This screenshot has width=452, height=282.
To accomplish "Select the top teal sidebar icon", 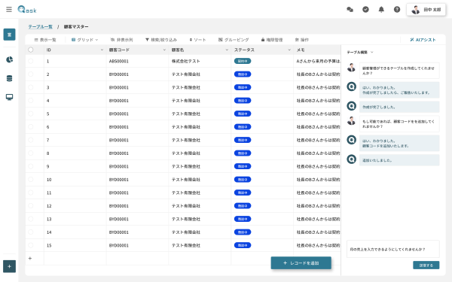I will pos(9,35).
